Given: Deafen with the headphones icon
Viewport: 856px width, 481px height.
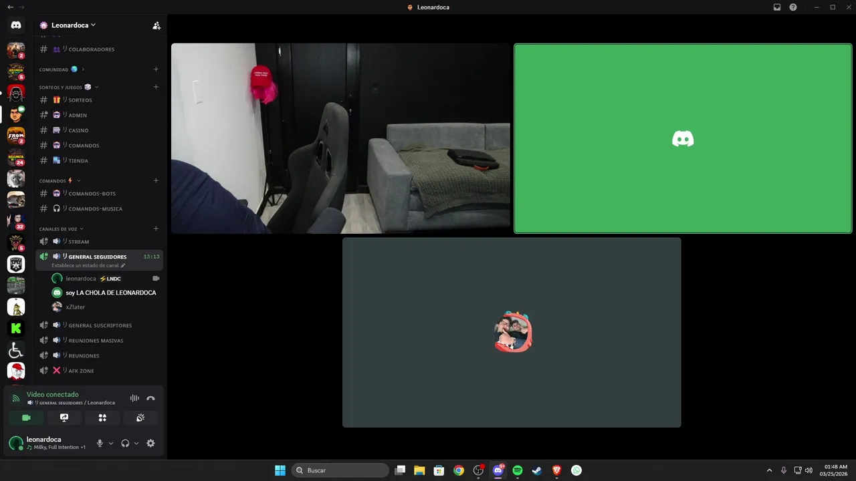Looking at the screenshot, I should [x=125, y=443].
